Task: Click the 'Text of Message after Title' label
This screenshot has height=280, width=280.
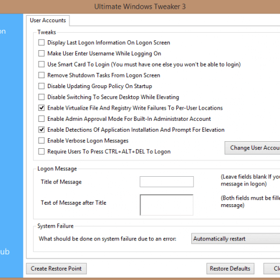Action: click(73, 202)
